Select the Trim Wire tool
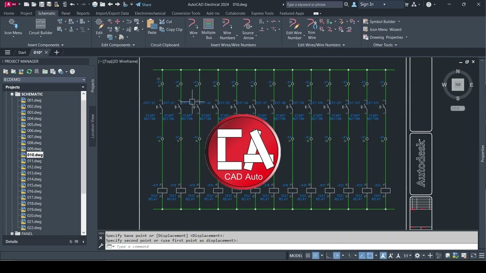This screenshot has height=273, width=486. 312,29
